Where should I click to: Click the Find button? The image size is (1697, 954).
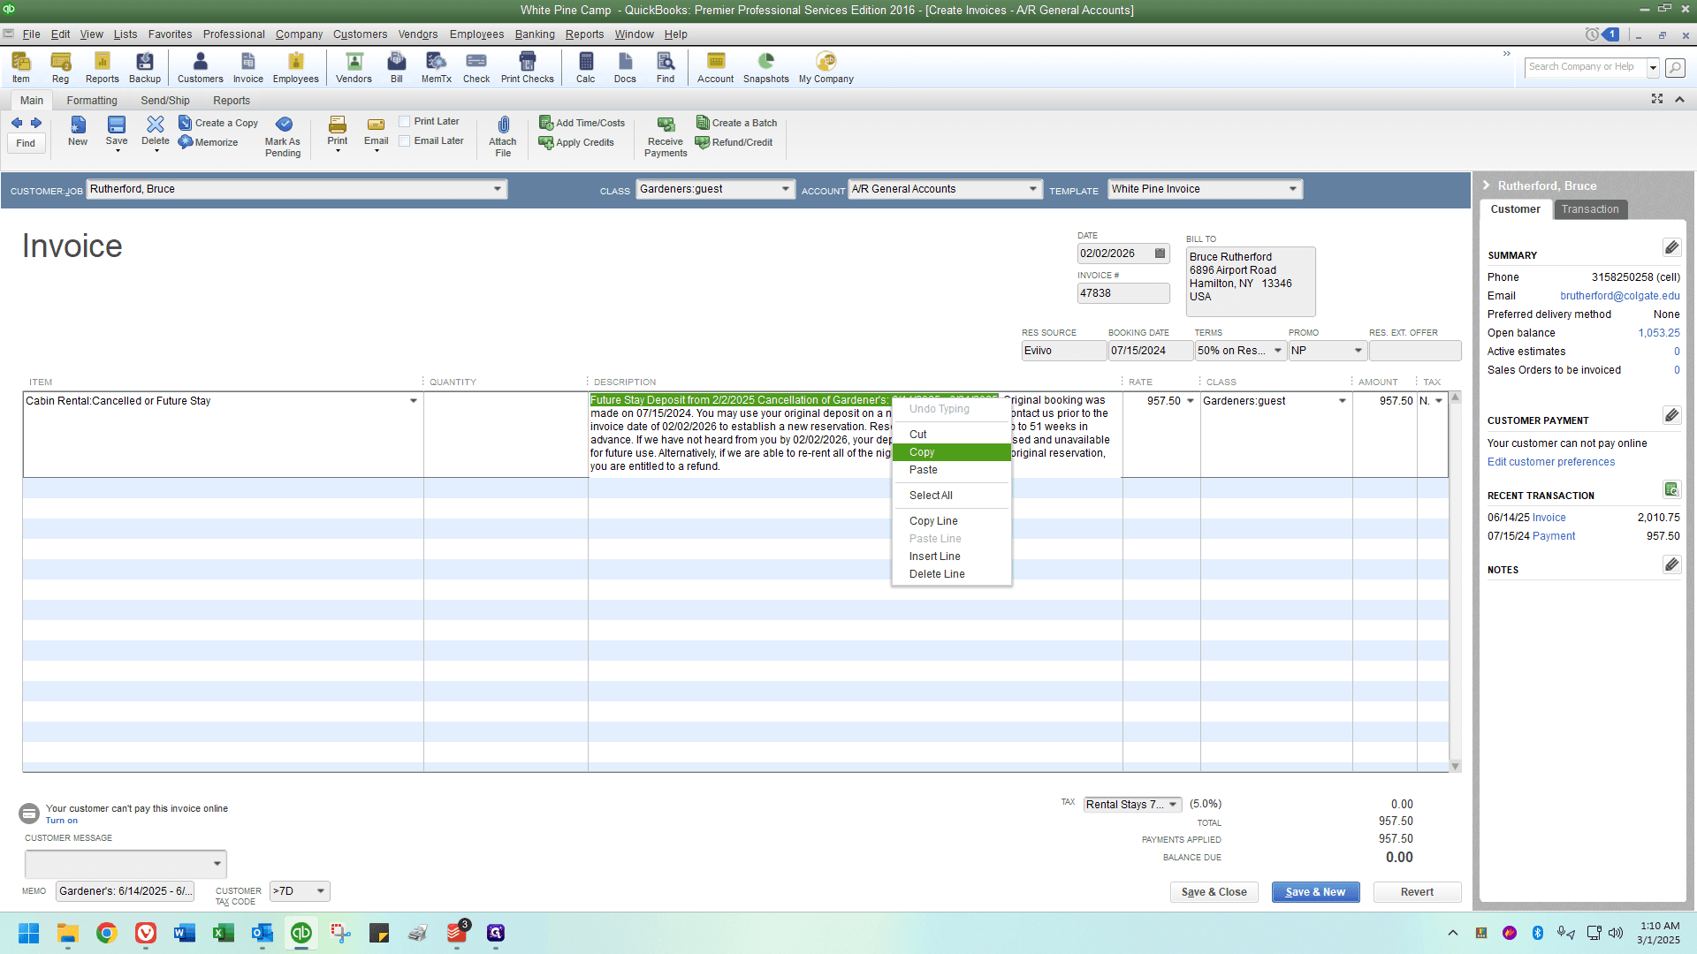coord(26,143)
